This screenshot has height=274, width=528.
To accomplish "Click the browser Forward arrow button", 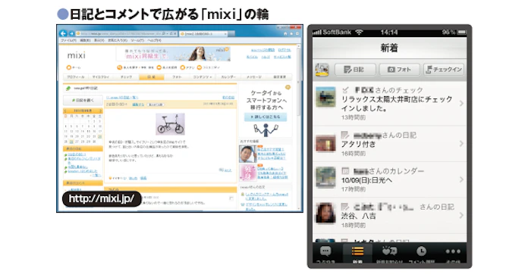I will 71,33.
